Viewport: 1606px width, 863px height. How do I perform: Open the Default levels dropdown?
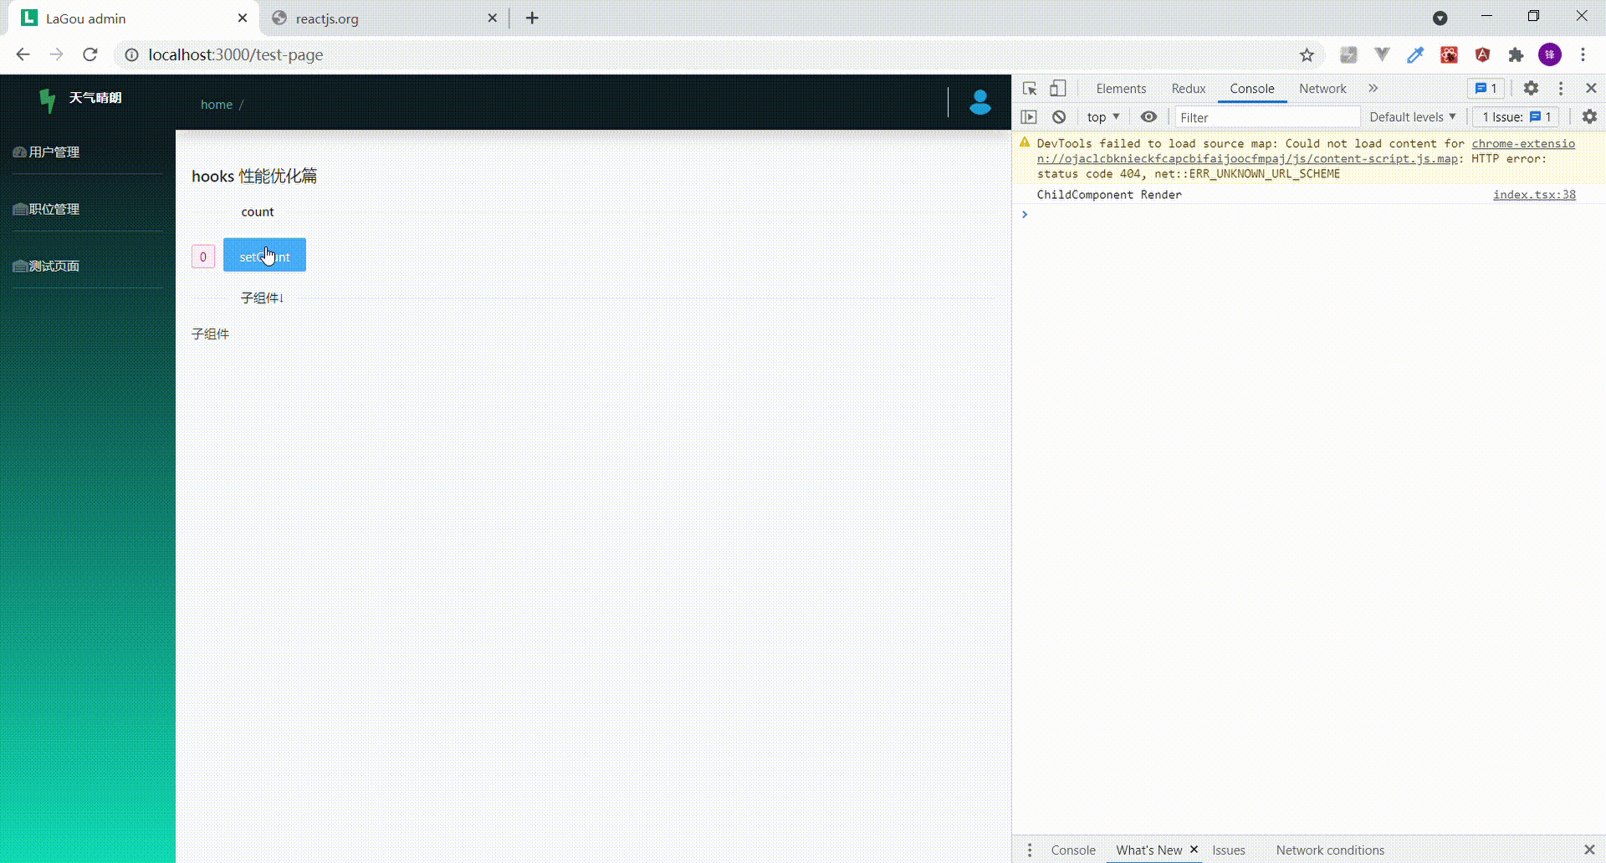click(x=1413, y=117)
